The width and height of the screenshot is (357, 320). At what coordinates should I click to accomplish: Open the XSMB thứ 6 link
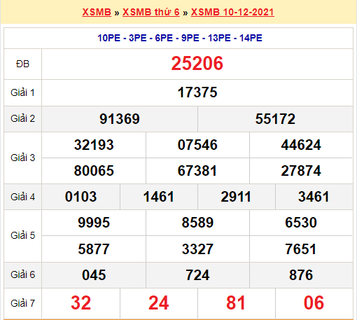pos(151,12)
